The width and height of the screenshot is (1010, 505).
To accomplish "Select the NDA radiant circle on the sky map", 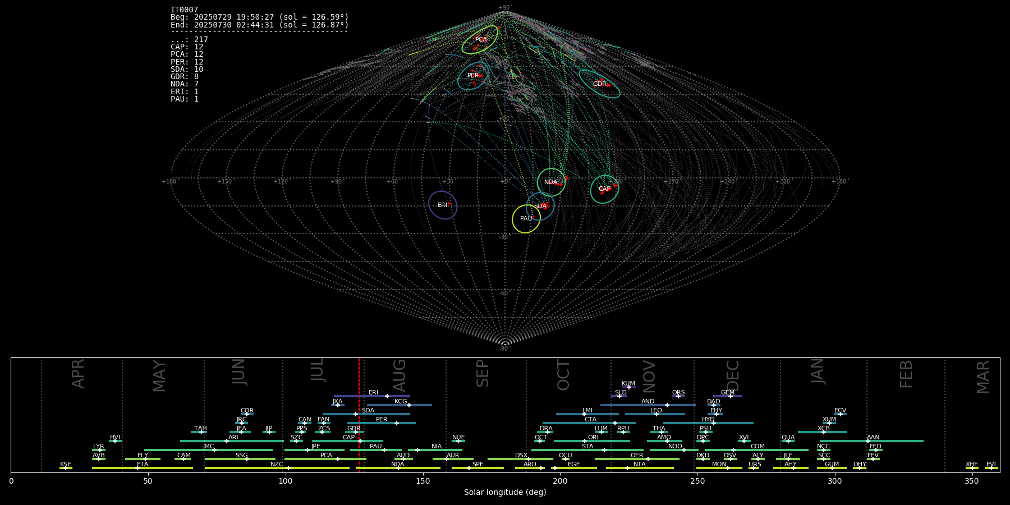I will pyautogui.click(x=551, y=182).
